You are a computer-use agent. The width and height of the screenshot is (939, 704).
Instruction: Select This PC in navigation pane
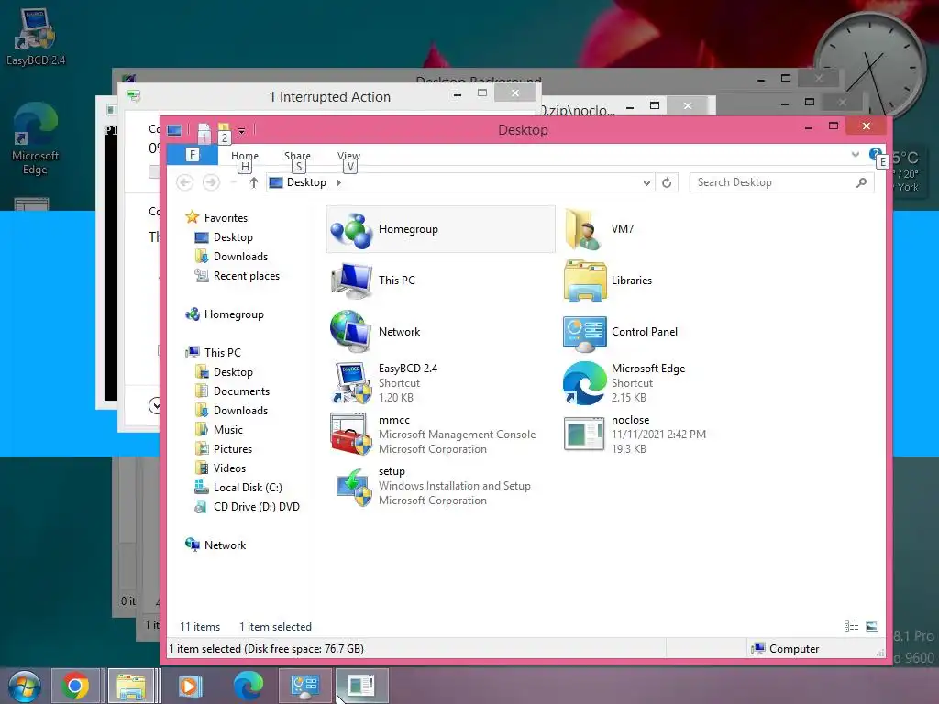point(222,353)
